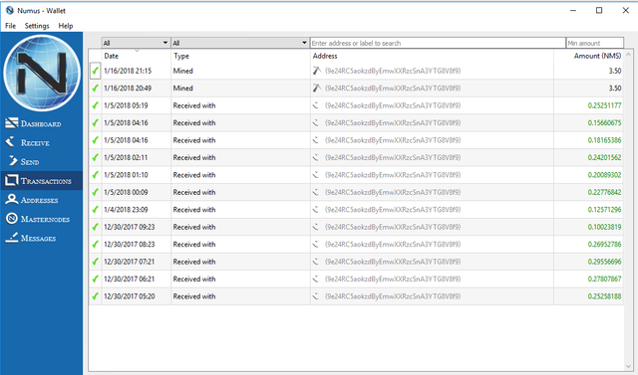
Task: Select amount 0.22776842
Action: click(604, 192)
